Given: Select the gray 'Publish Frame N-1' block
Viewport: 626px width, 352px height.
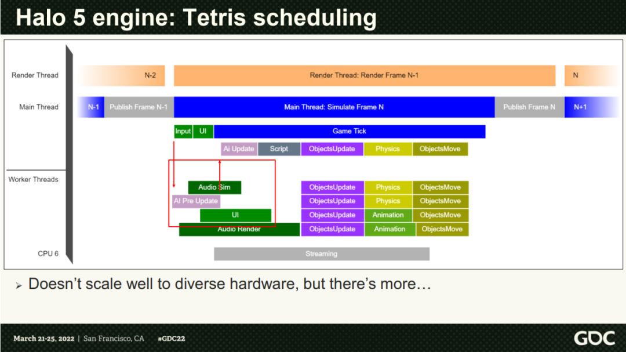Looking at the screenshot, I should 139,107.
